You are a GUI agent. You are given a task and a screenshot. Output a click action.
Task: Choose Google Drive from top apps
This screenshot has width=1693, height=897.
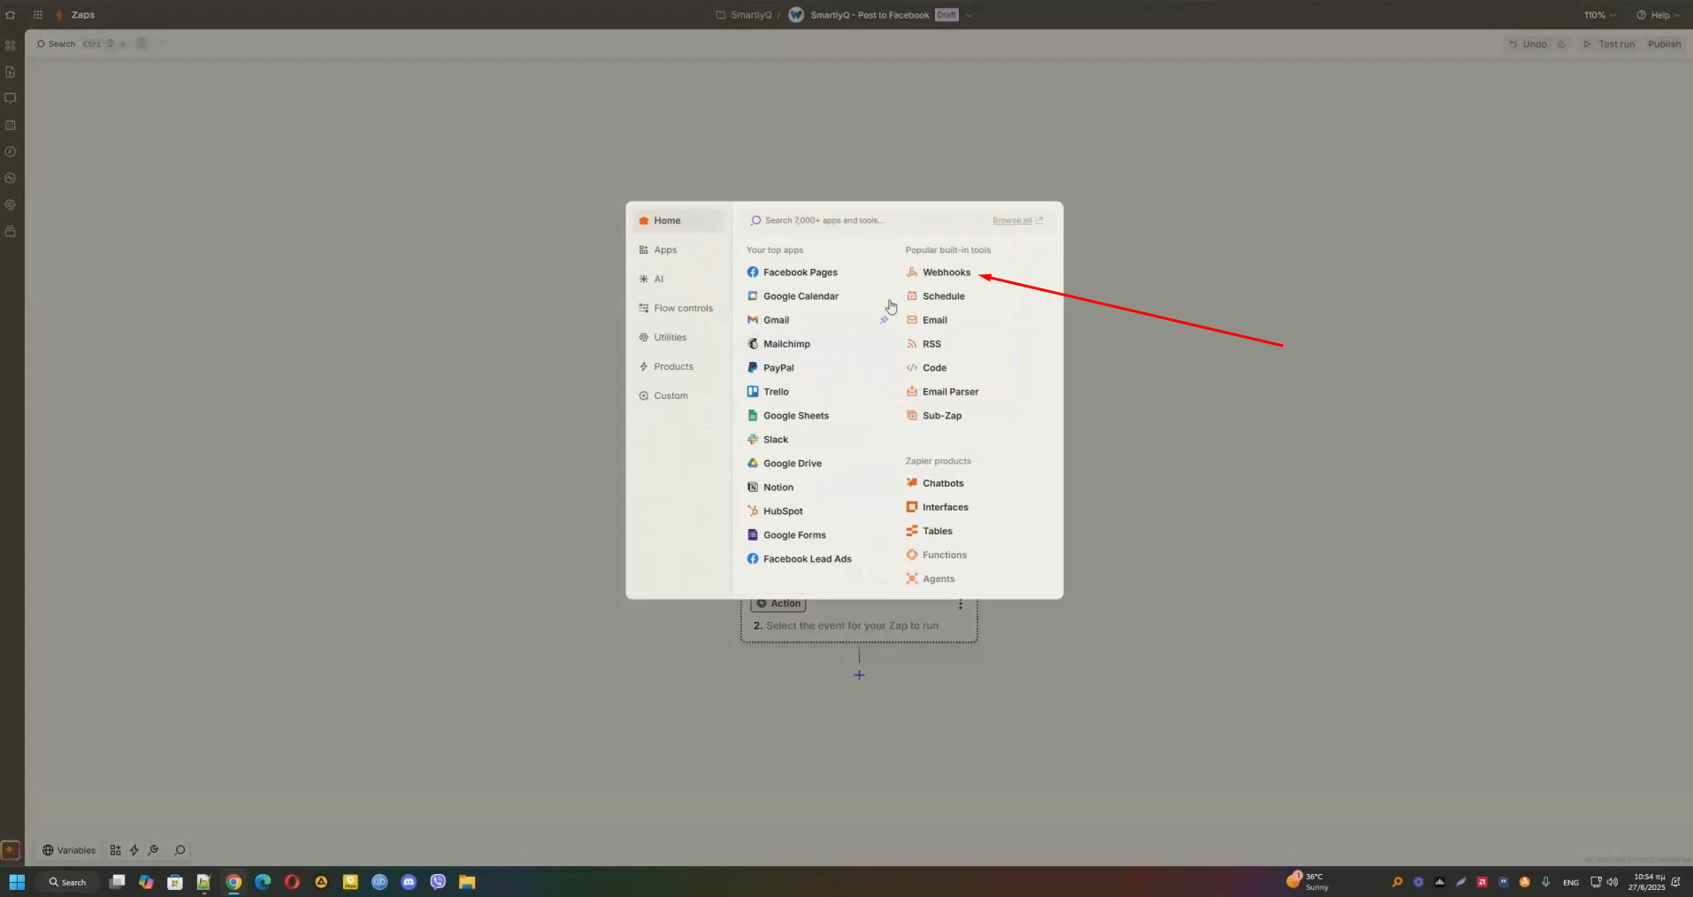pyautogui.click(x=785, y=464)
